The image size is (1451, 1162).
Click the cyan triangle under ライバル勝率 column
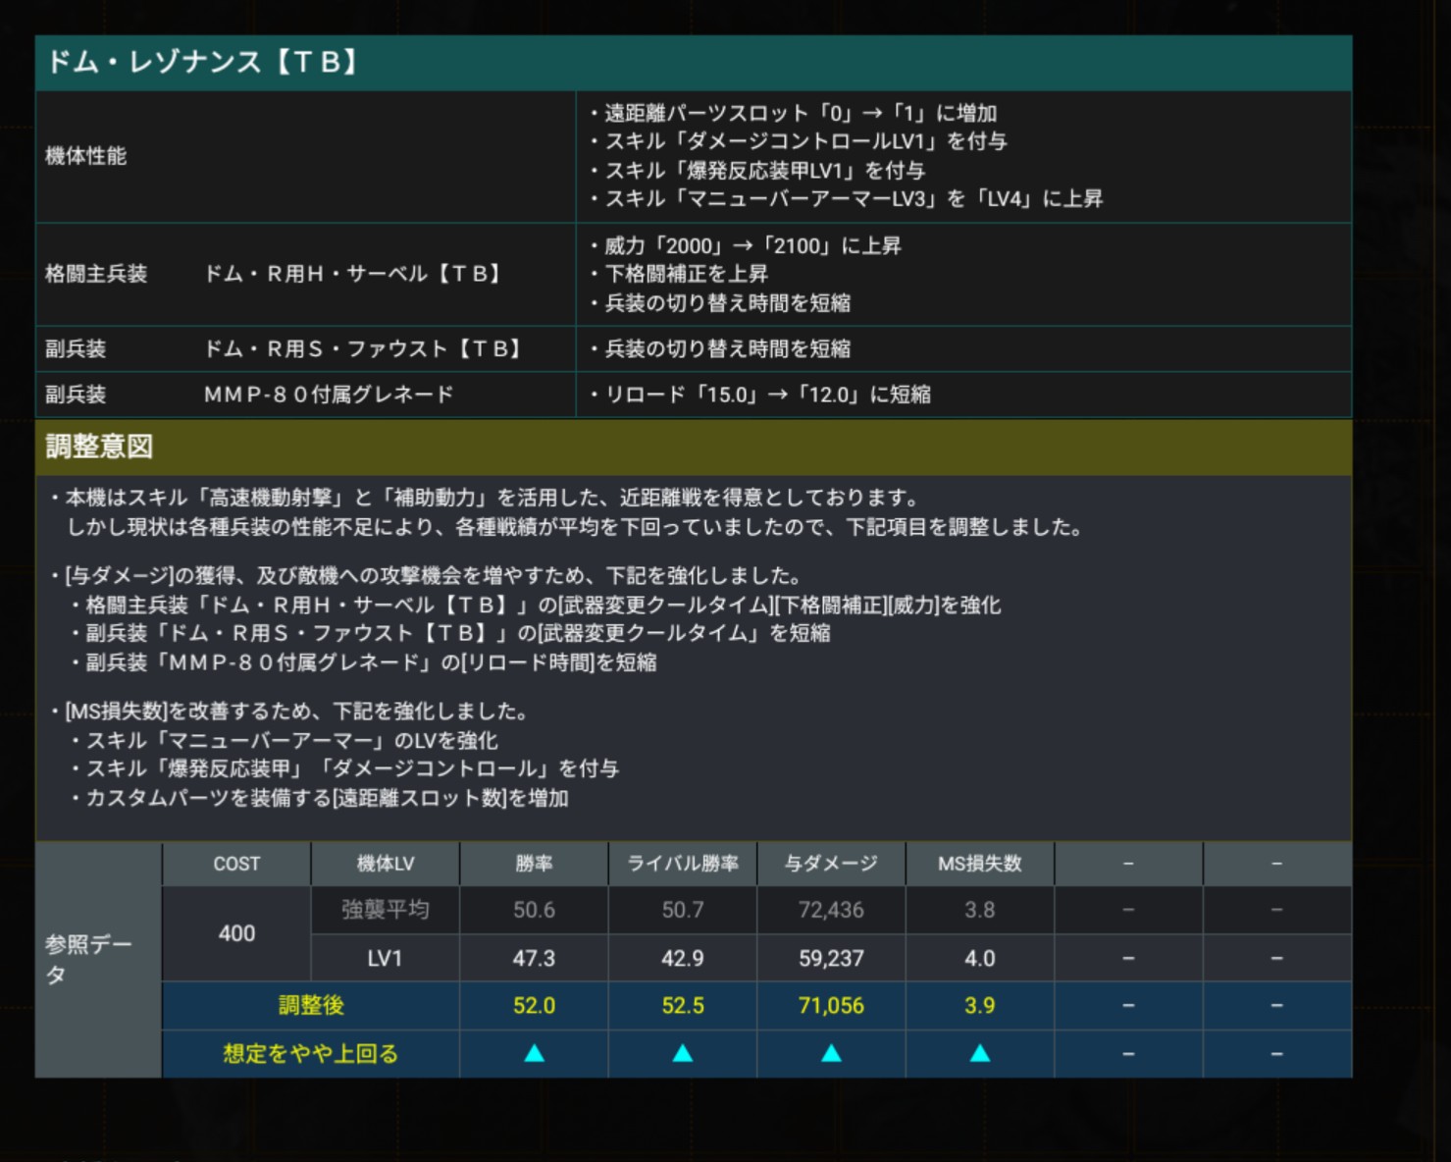pyautogui.click(x=683, y=1053)
